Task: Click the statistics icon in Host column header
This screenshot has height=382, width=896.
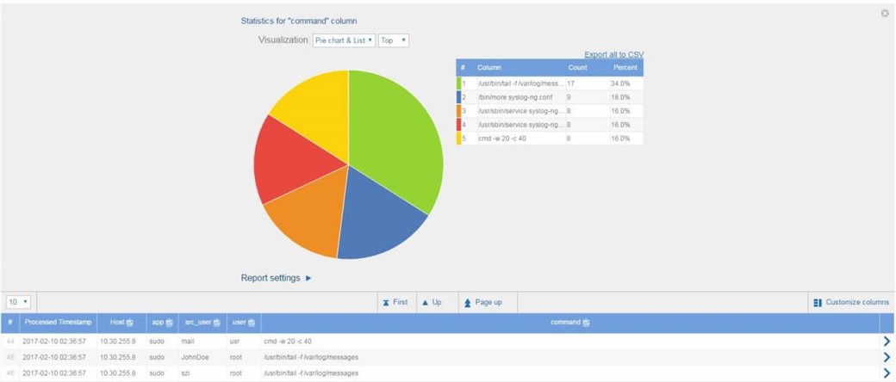Action: coord(130,323)
